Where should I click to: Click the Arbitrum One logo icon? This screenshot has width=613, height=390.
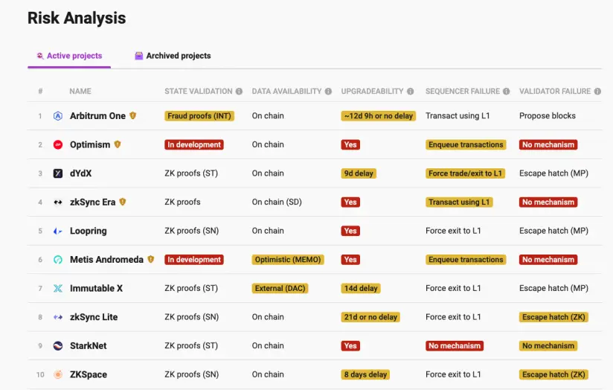[58, 116]
